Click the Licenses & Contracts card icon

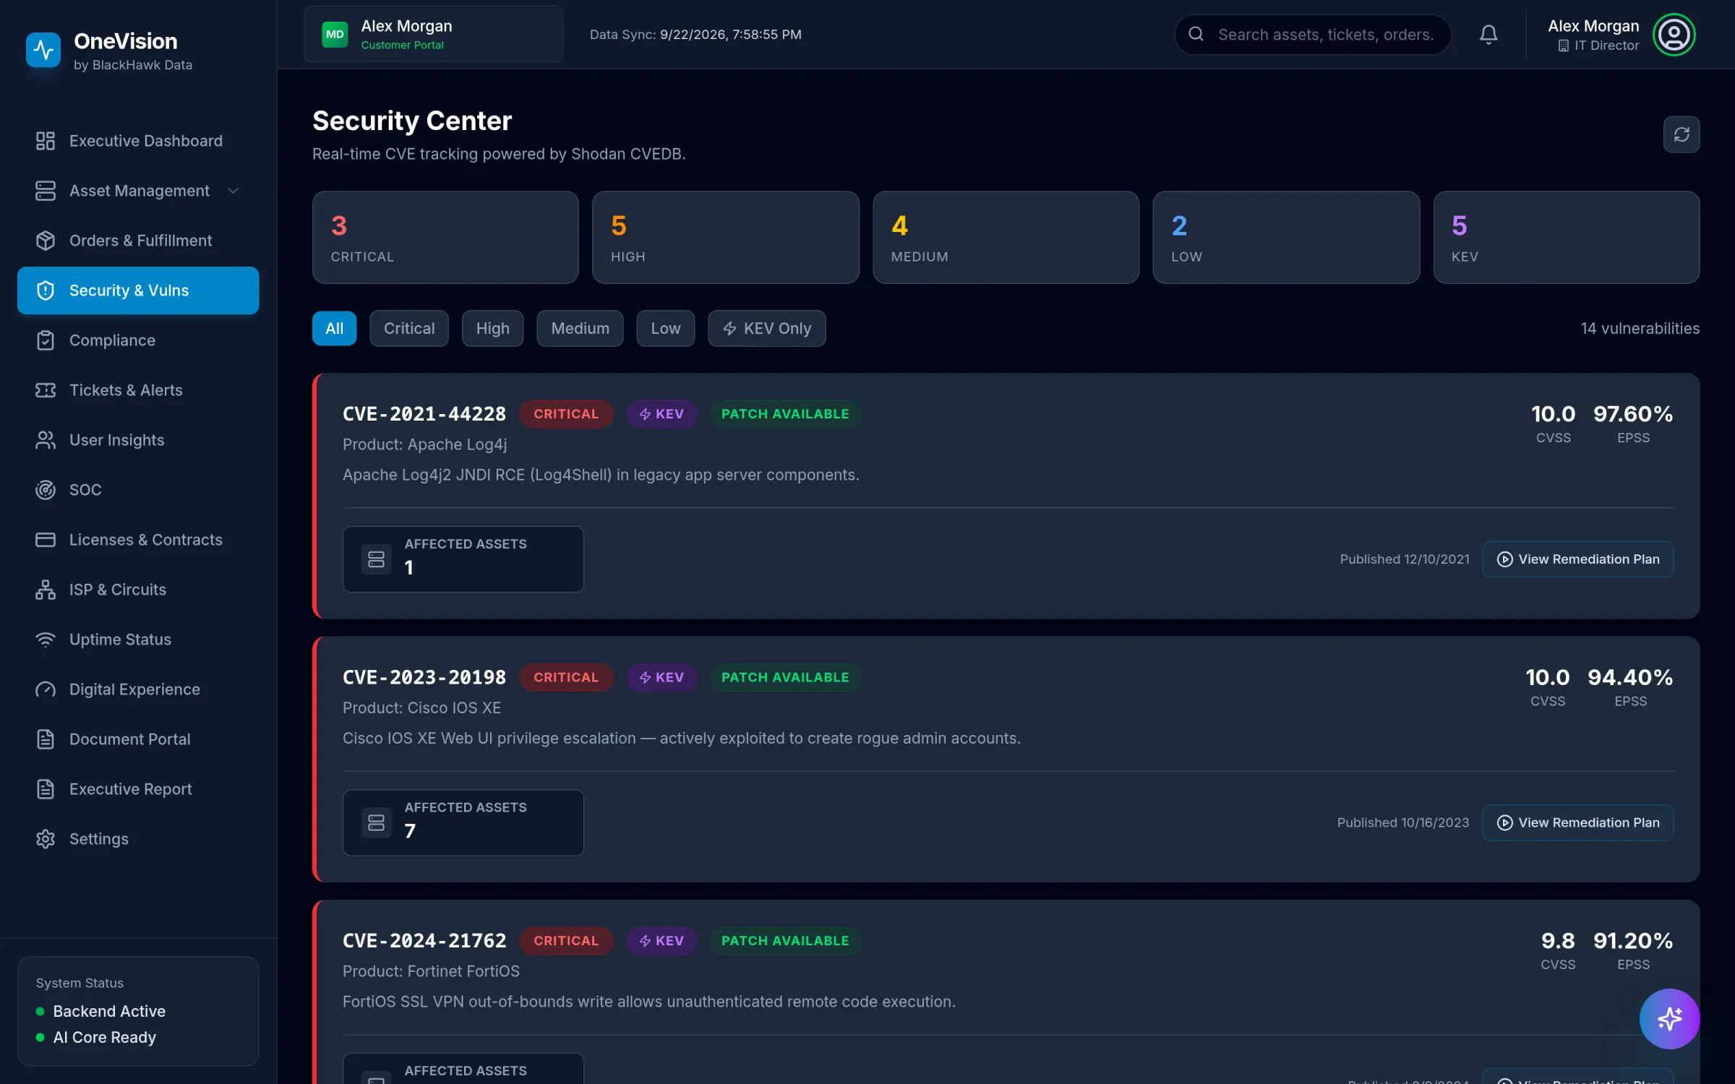click(46, 540)
